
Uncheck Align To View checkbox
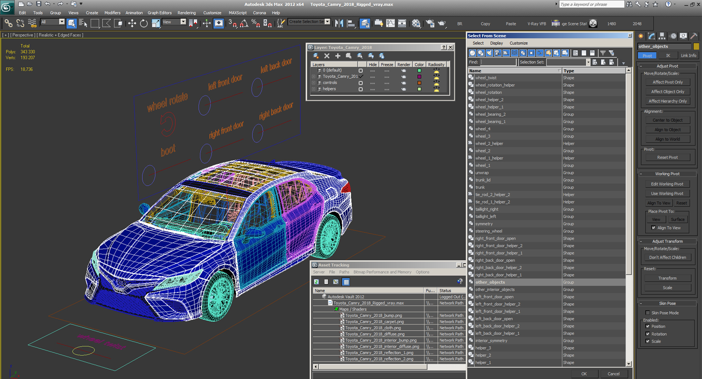[x=654, y=228]
